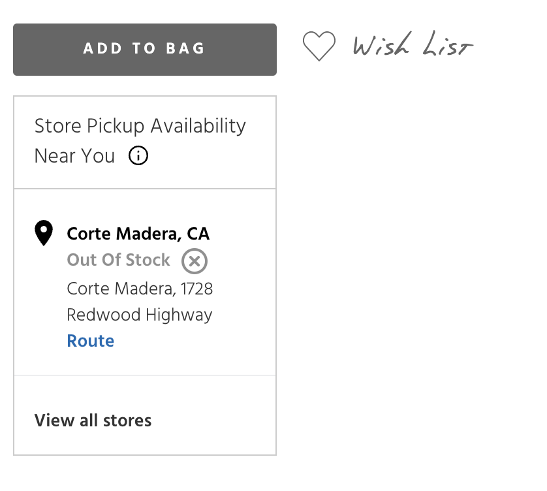Click the store pickup info icon
Screen dimensions: 547x491
138,156
